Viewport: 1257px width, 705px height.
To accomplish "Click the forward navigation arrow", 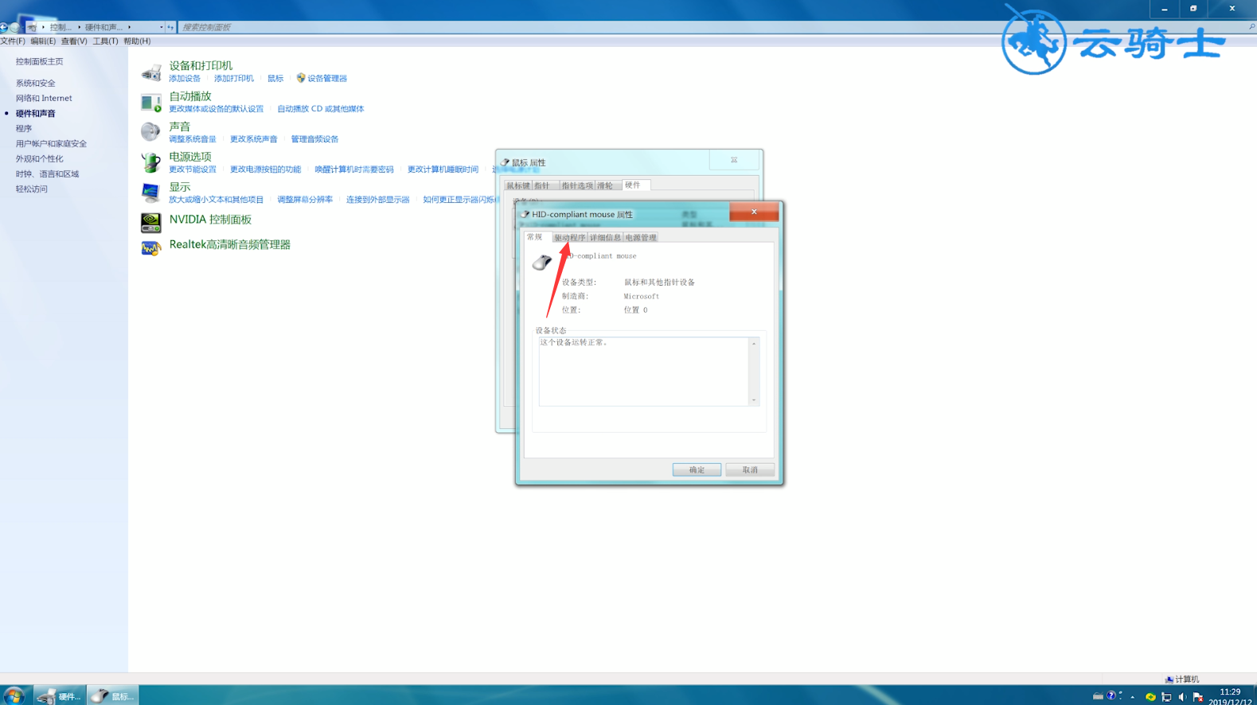I will click(x=14, y=27).
